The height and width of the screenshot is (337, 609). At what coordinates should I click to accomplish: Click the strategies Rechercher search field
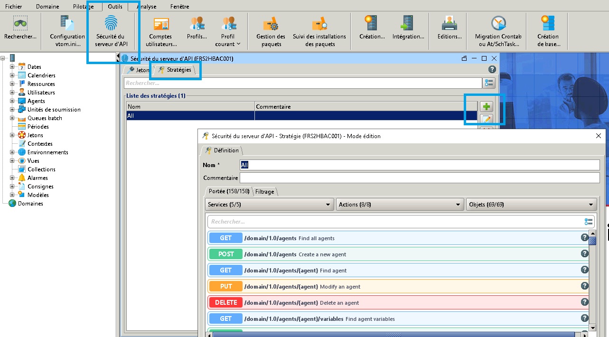[x=303, y=83]
